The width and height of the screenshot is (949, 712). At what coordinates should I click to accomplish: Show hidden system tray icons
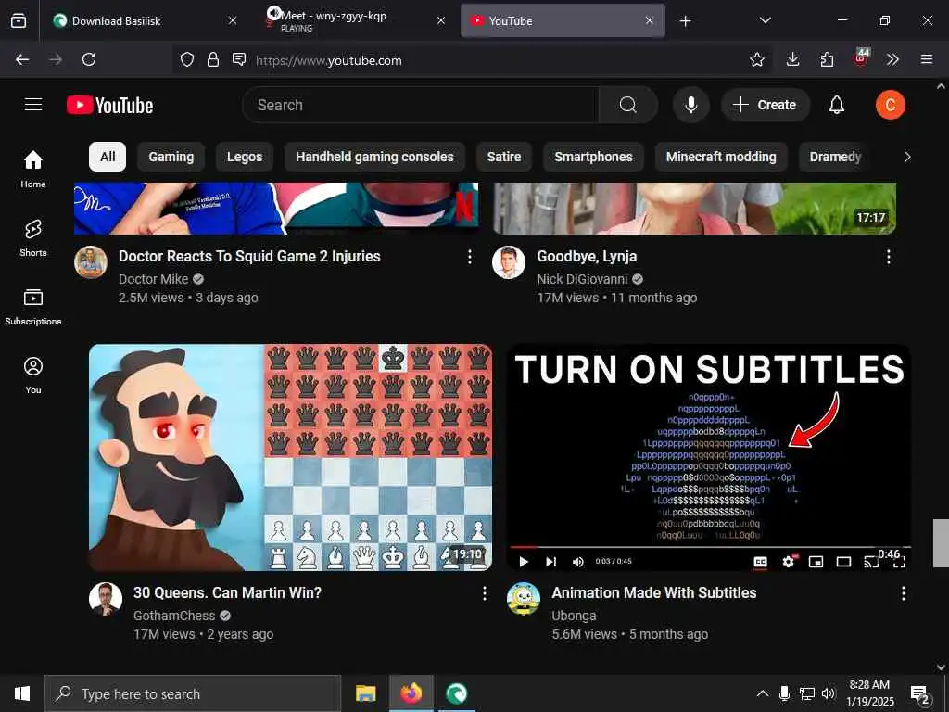(763, 693)
